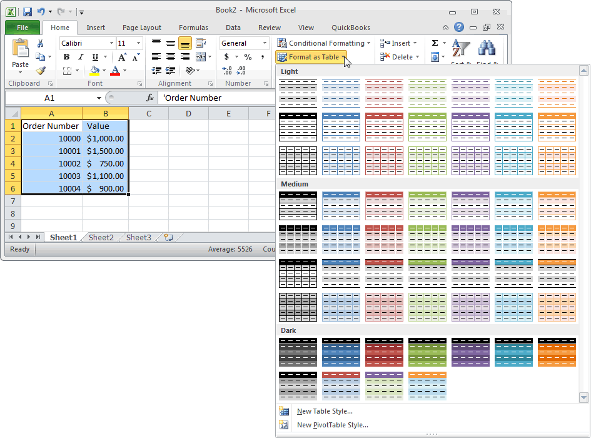Toggle Top Align vertical alignment

pos(156,43)
